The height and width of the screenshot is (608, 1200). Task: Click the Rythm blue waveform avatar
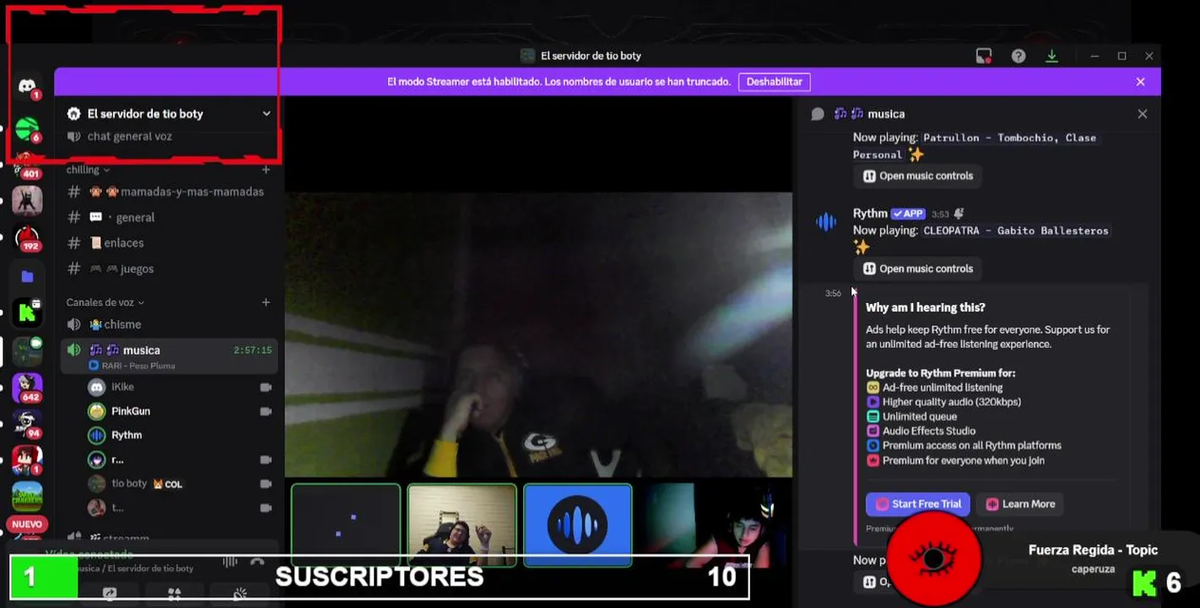point(826,222)
